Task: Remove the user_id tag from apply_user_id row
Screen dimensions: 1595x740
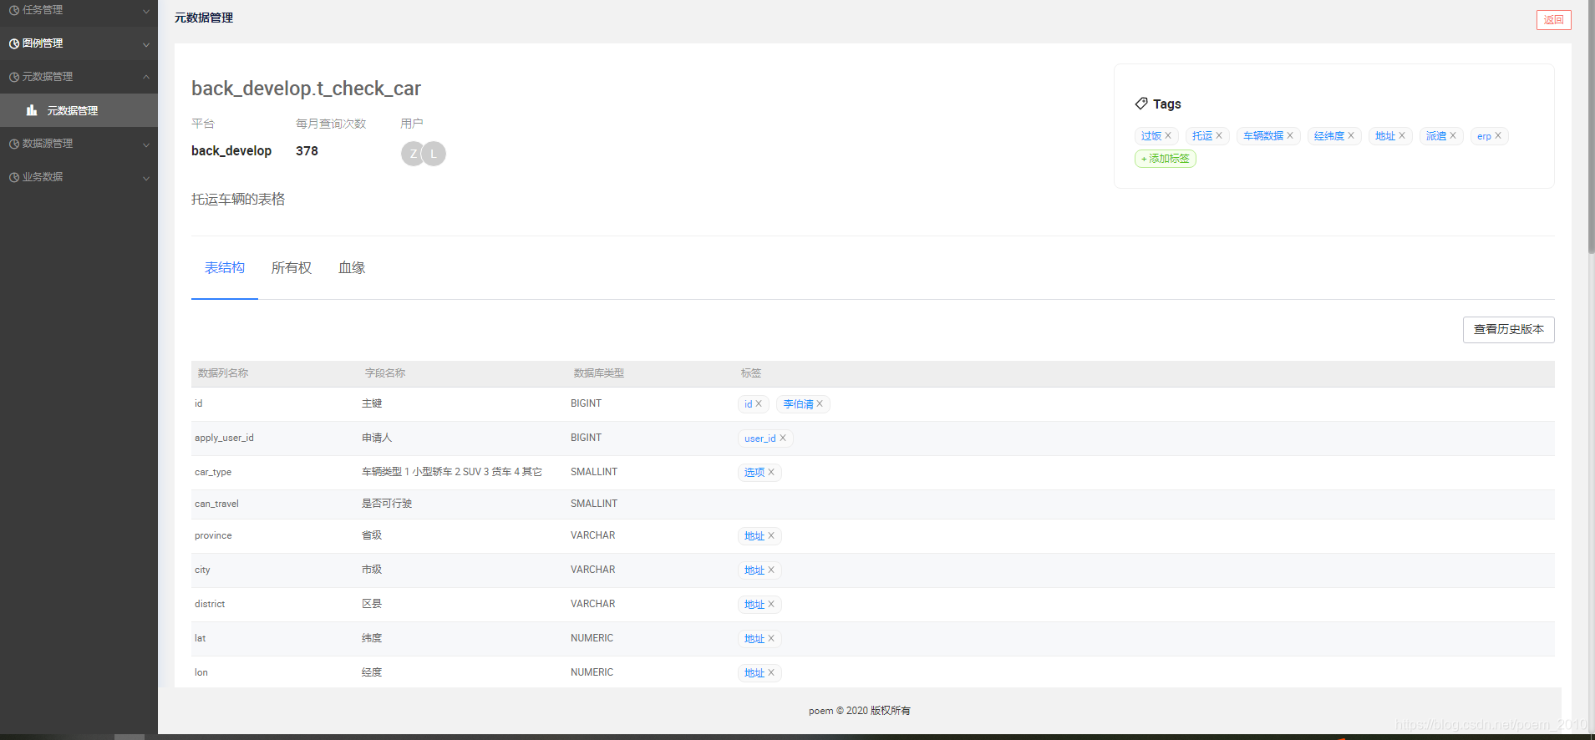Action: 783,438
